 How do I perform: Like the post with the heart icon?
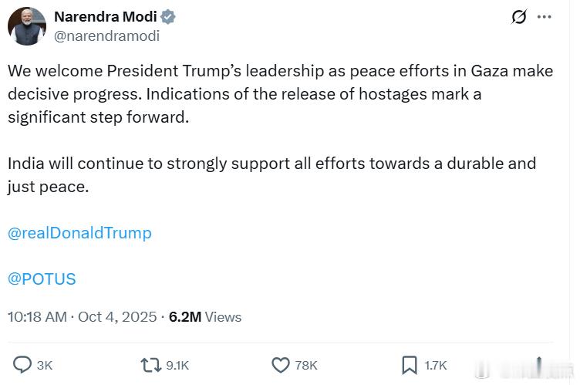[280, 364]
